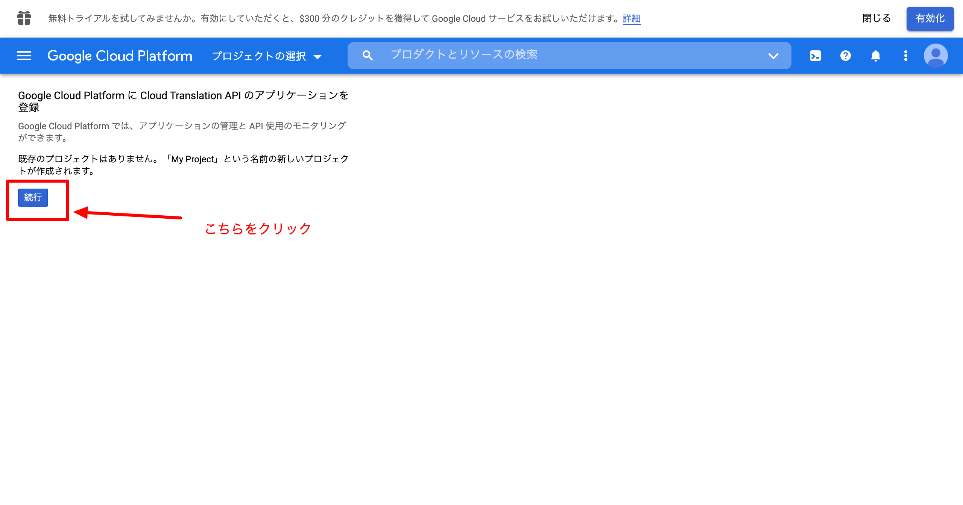Click the 「My Project」 new project notice text
The height and width of the screenshot is (505, 963).
point(183,165)
